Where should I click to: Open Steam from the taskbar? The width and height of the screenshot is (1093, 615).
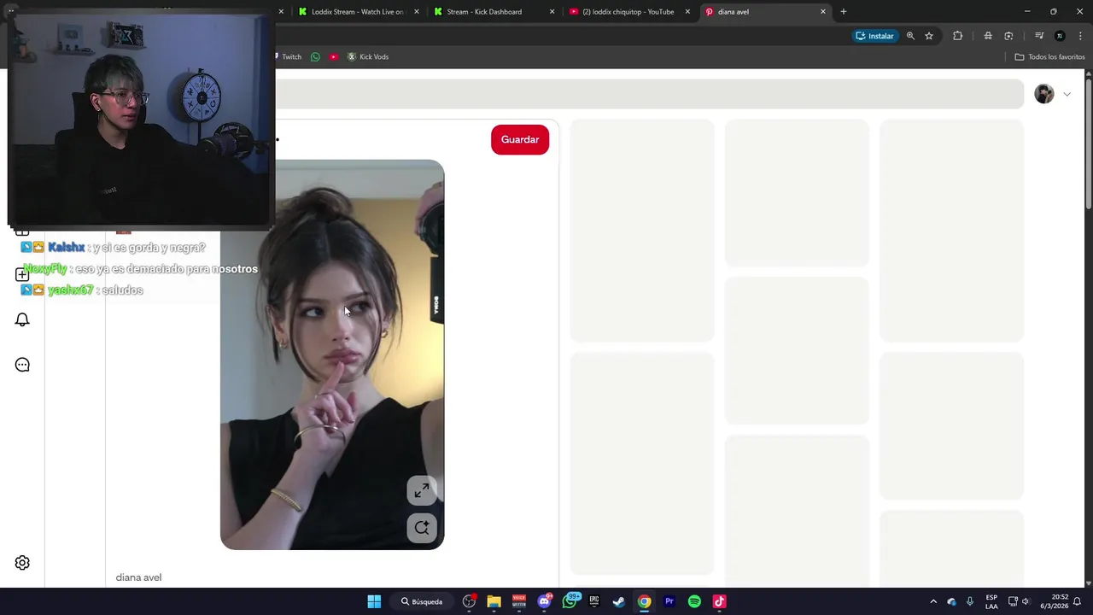(x=619, y=601)
